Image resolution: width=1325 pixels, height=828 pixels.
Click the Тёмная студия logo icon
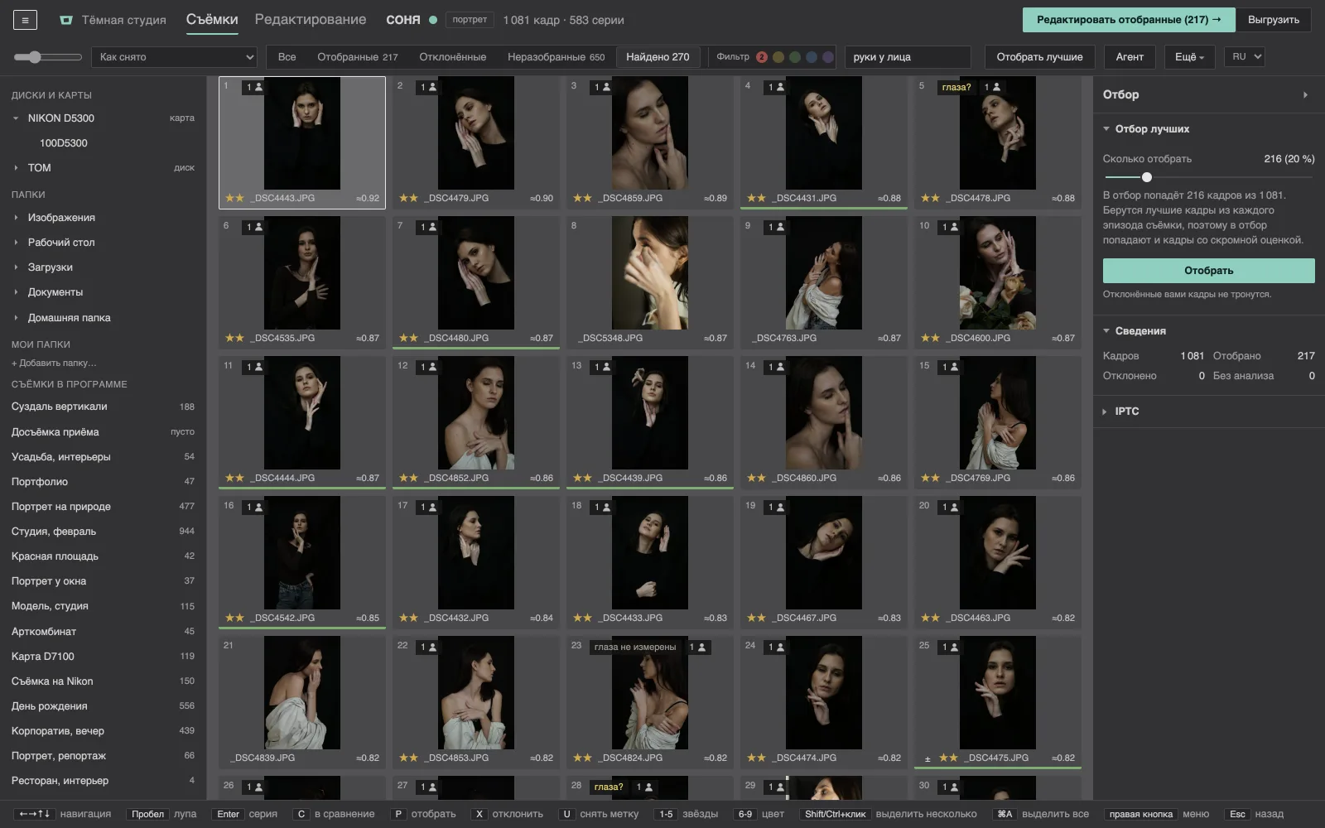(66, 20)
